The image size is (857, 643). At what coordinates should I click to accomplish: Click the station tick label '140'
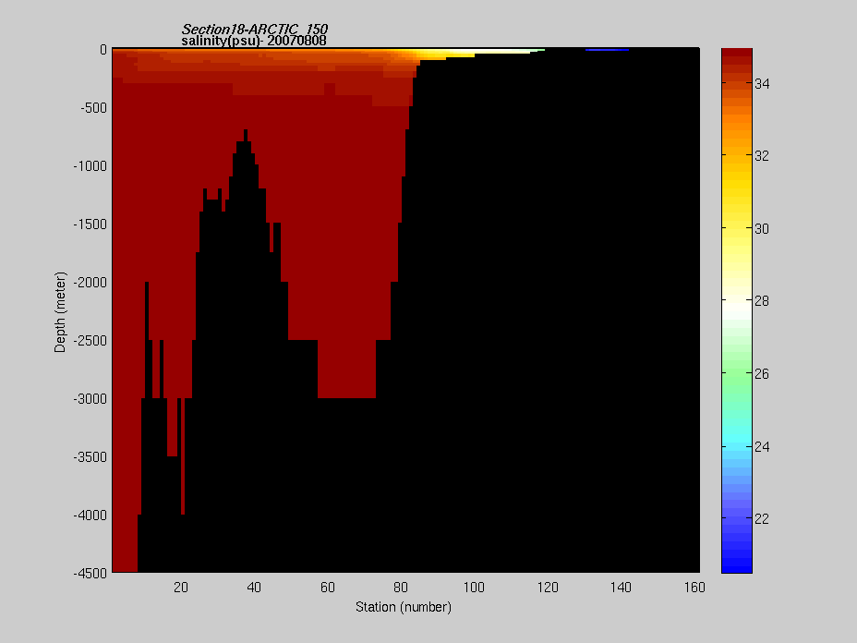tap(621, 588)
